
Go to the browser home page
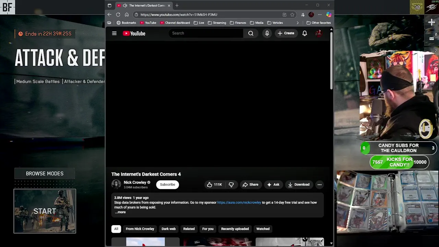pos(127,15)
